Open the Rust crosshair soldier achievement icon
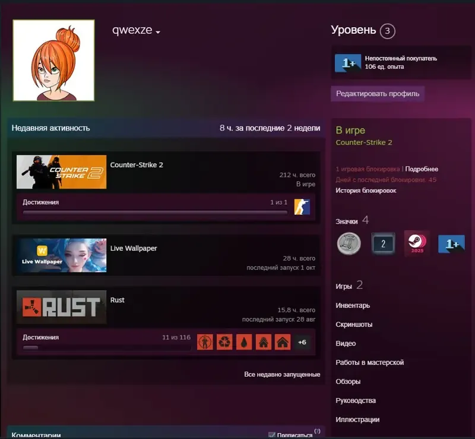475x439 pixels. [x=205, y=342]
